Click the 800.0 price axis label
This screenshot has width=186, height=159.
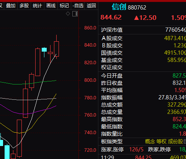pyautogui.click(x=90, y=80)
